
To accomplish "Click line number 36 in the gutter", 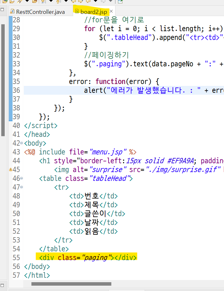I will [x=16, y=90].
